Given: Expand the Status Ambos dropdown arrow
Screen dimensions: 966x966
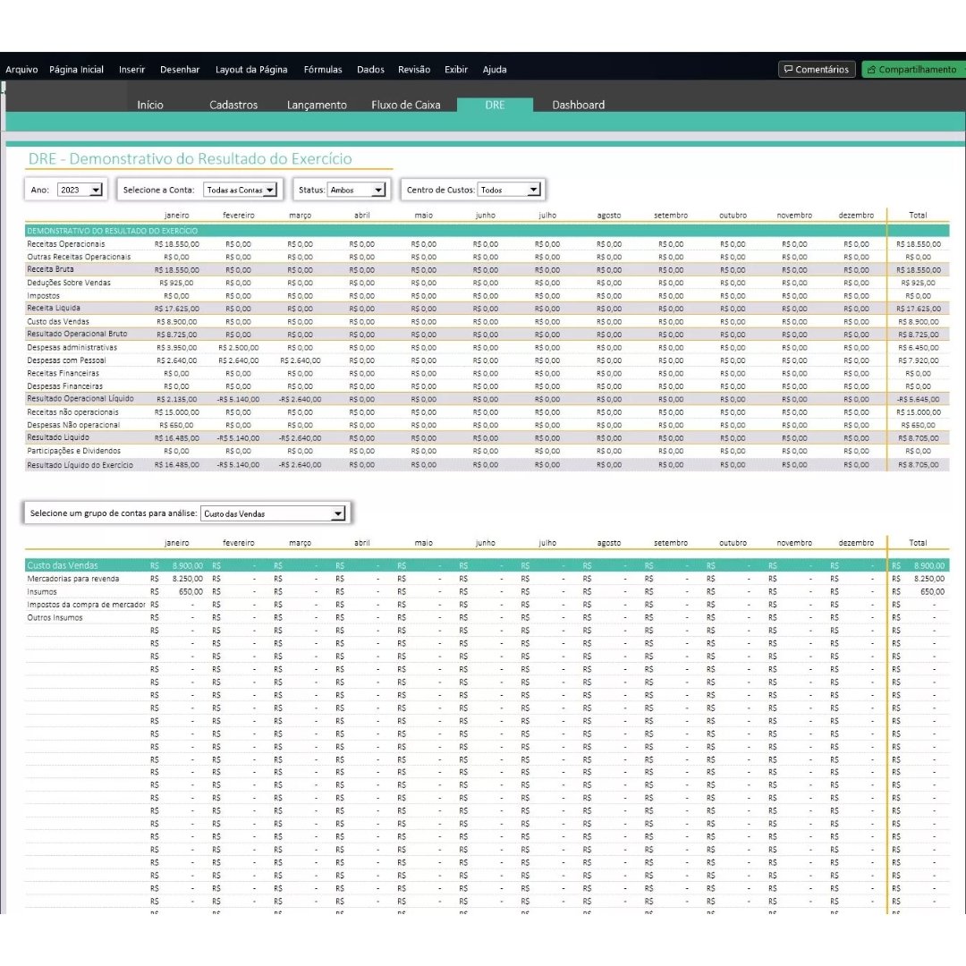Looking at the screenshot, I should pos(379,190).
